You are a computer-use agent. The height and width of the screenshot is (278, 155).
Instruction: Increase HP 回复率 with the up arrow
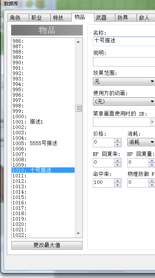(x=118, y=161)
